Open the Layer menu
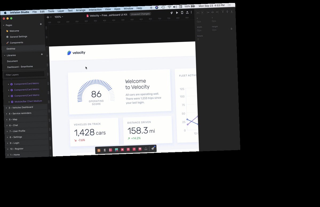 click(x=61, y=11)
